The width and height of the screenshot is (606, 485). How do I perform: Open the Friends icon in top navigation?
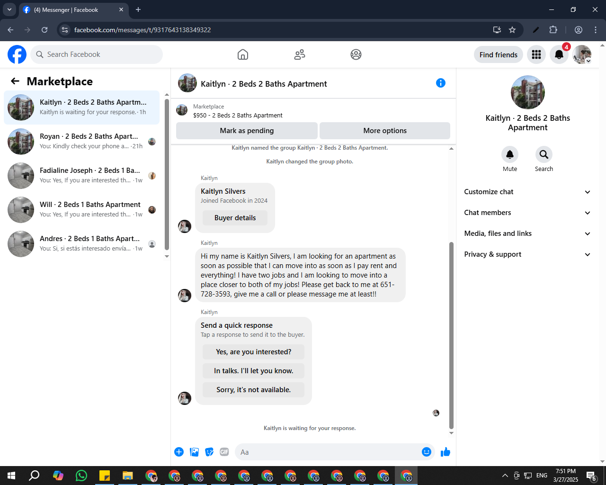(x=300, y=54)
